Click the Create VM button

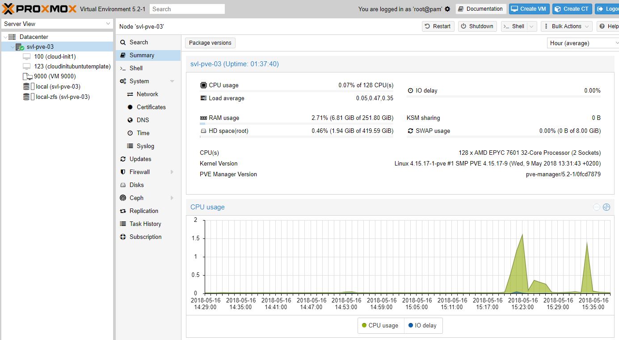529,9
